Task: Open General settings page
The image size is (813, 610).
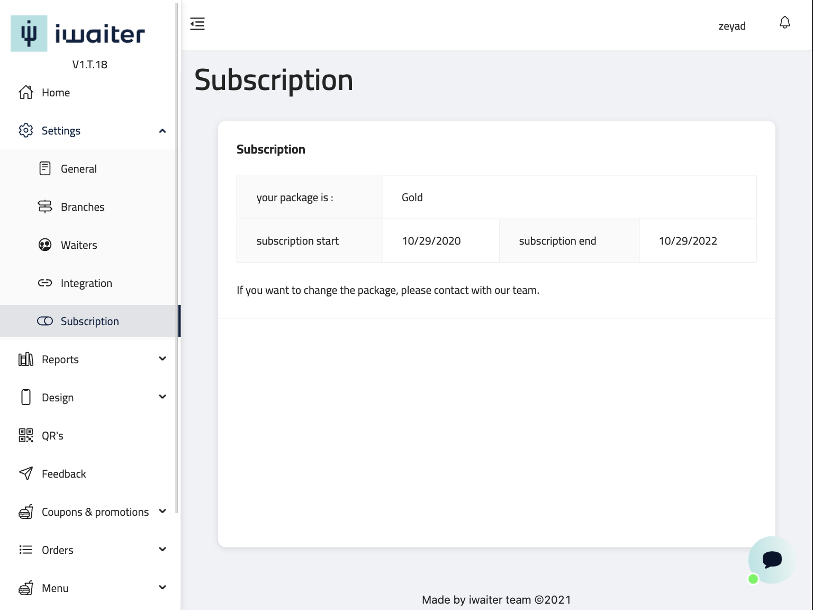Action: click(79, 169)
